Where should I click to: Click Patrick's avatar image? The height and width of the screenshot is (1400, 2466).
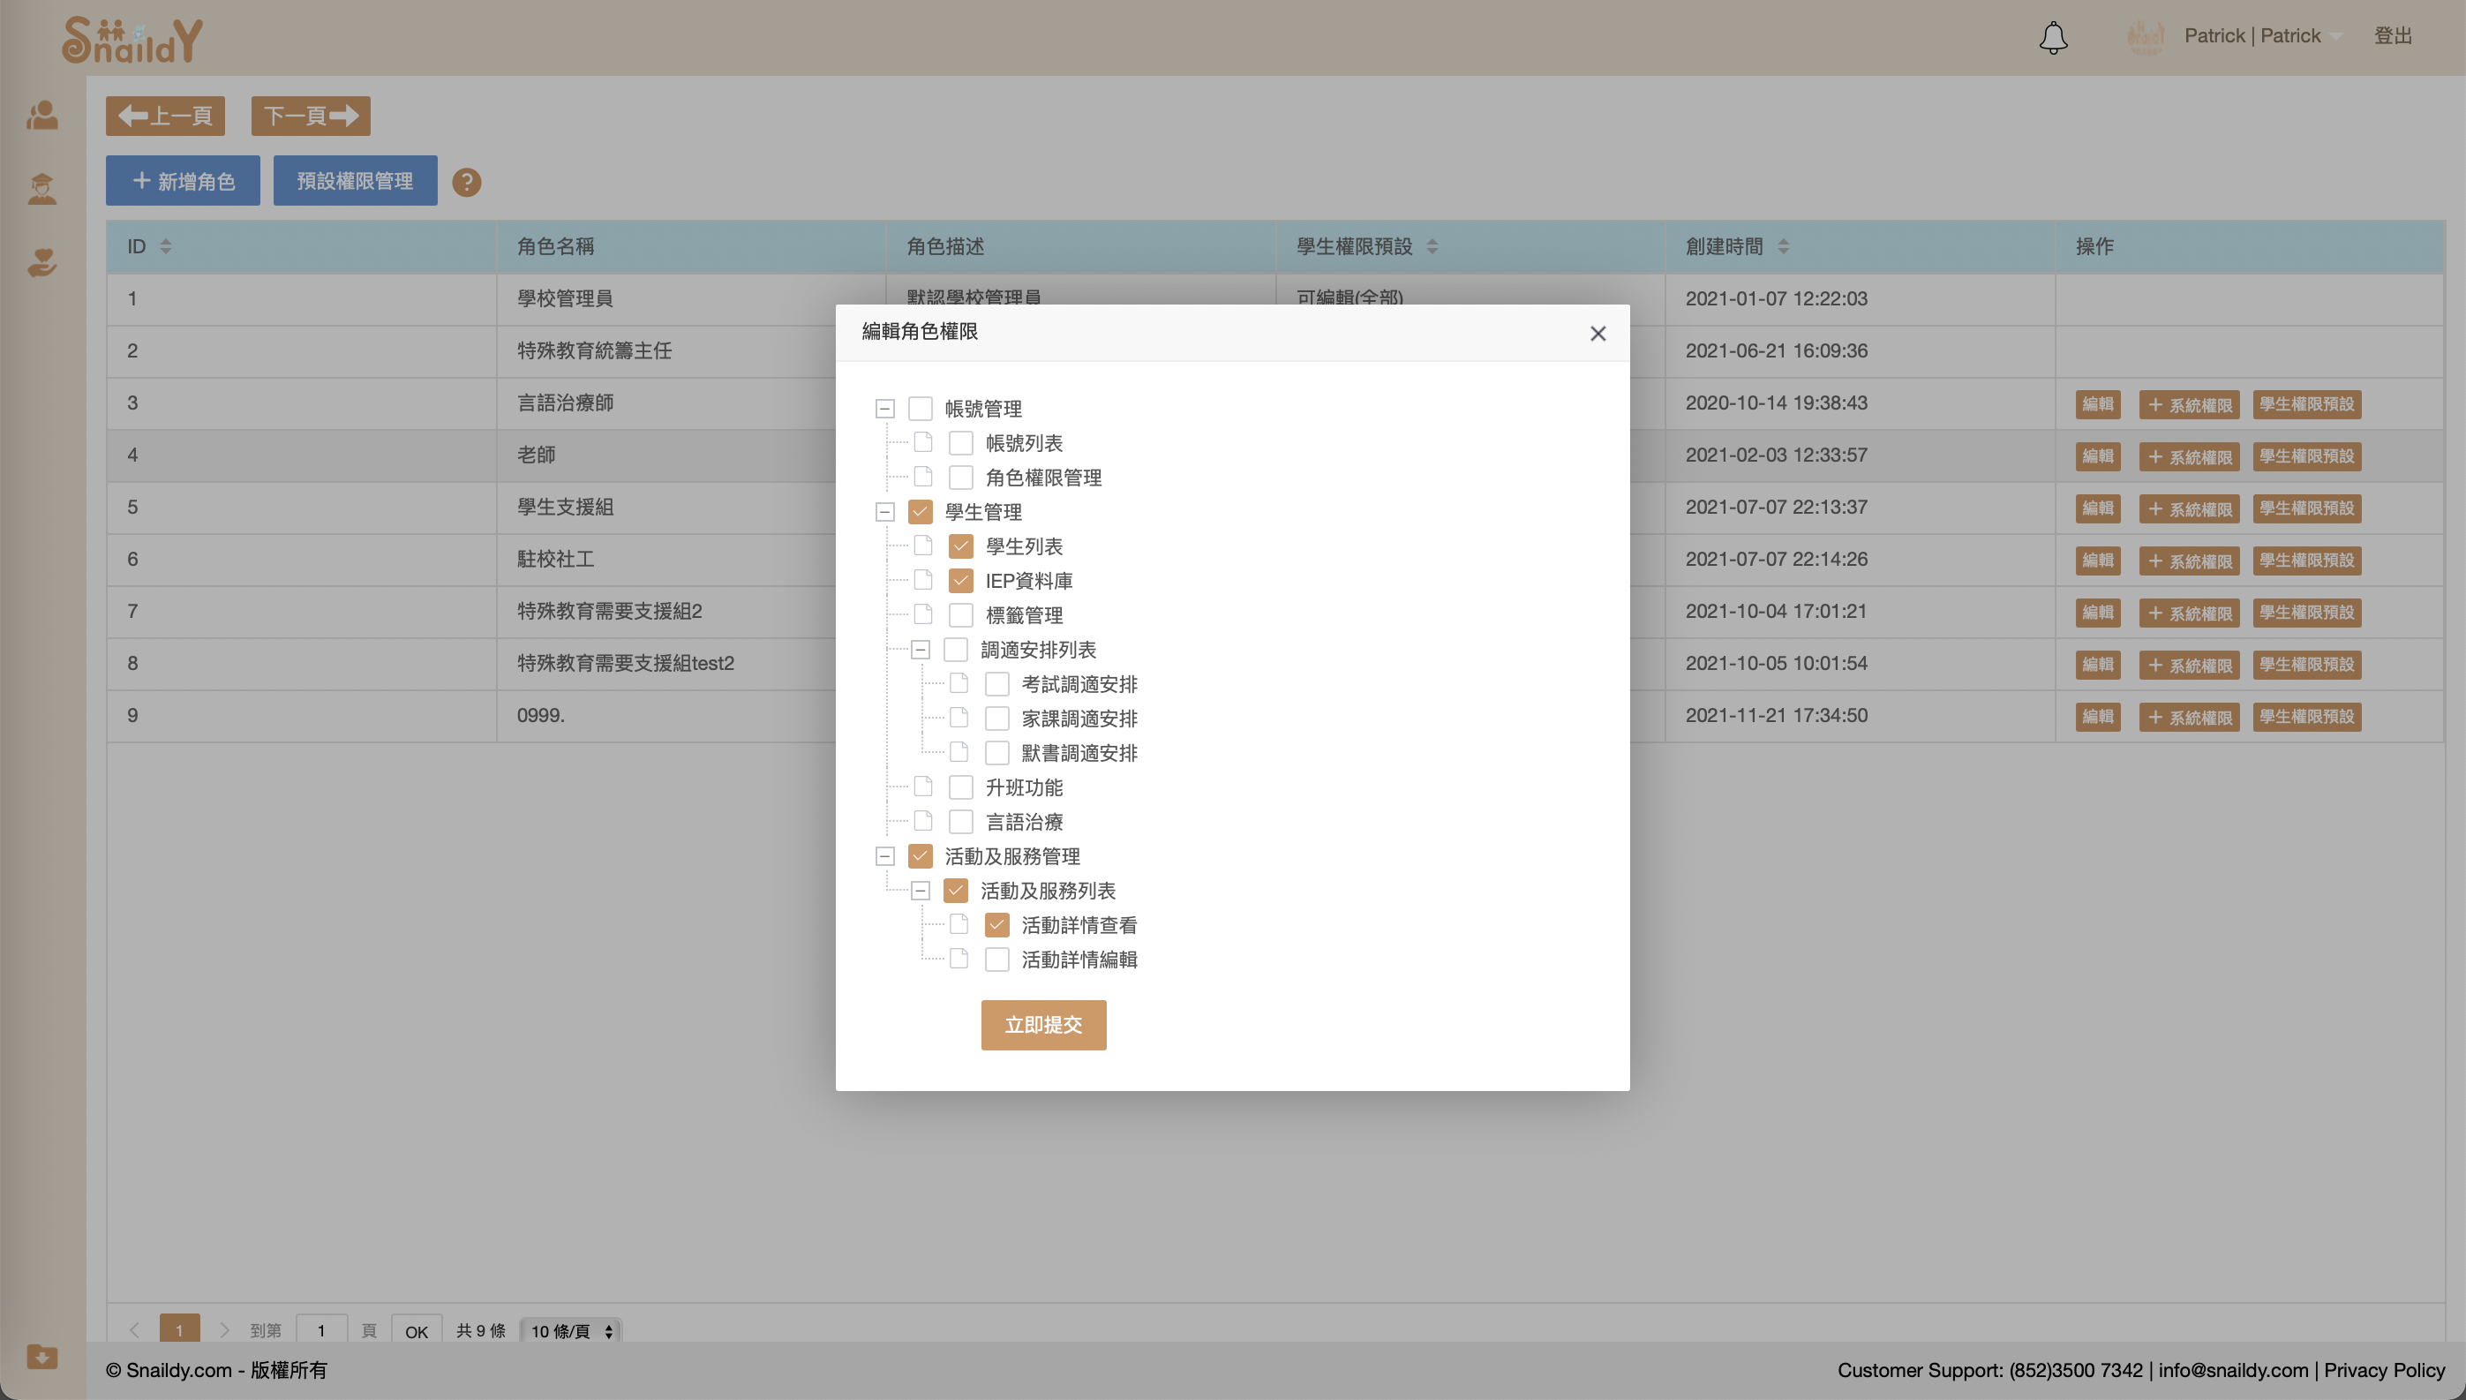tap(2146, 37)
